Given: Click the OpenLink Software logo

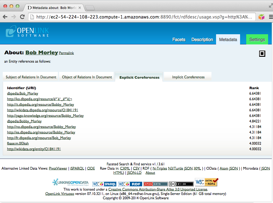Looking at the screenshot, I should (x=27, y=32).
